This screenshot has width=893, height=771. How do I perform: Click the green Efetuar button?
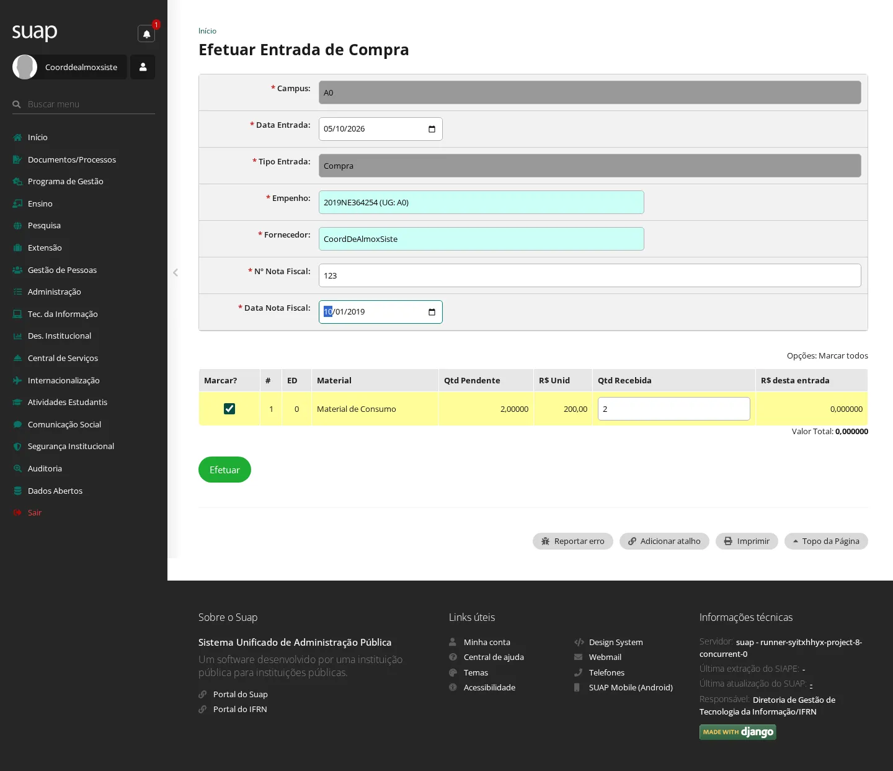coord(224,470)
